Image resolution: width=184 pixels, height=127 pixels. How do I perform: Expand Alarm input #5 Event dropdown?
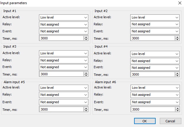(x=63, y=102)
